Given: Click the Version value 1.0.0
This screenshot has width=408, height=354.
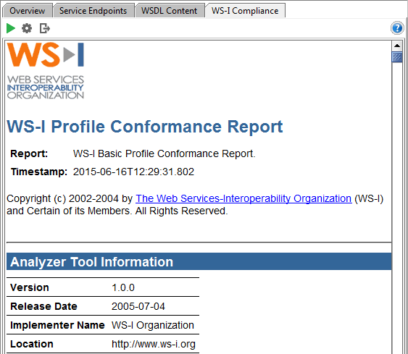Looking at the screenshot, I should (123, 287).
